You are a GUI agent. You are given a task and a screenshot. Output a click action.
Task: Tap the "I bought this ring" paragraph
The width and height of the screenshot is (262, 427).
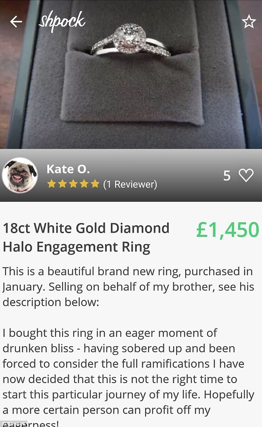tap(128, 371)
